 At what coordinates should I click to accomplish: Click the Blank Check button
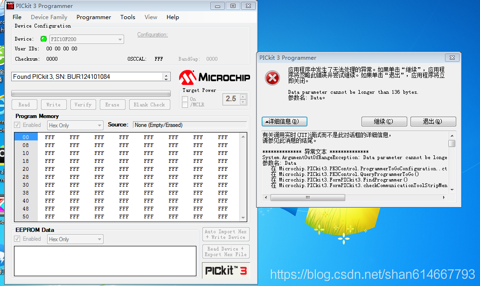tap(149, 105)
